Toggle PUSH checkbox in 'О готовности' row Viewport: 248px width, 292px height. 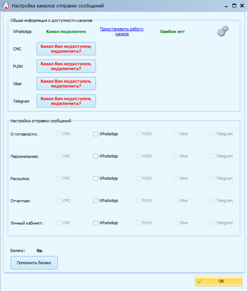[x=139, y=134]
